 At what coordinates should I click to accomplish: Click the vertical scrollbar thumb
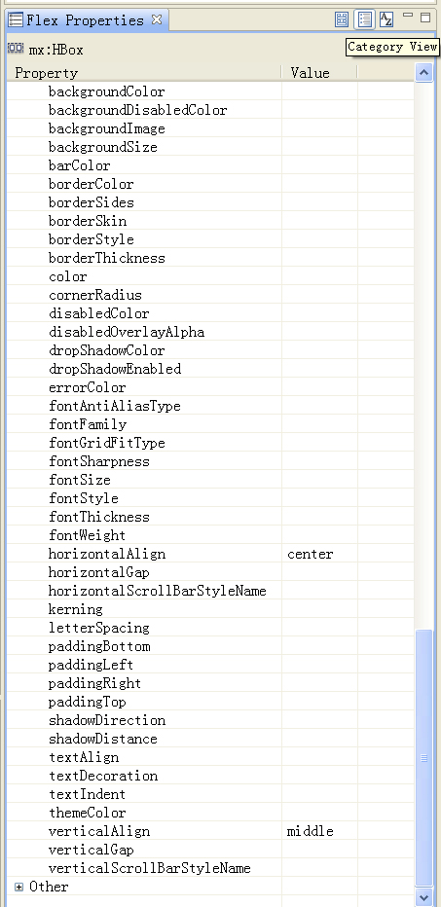click(423, 758)
